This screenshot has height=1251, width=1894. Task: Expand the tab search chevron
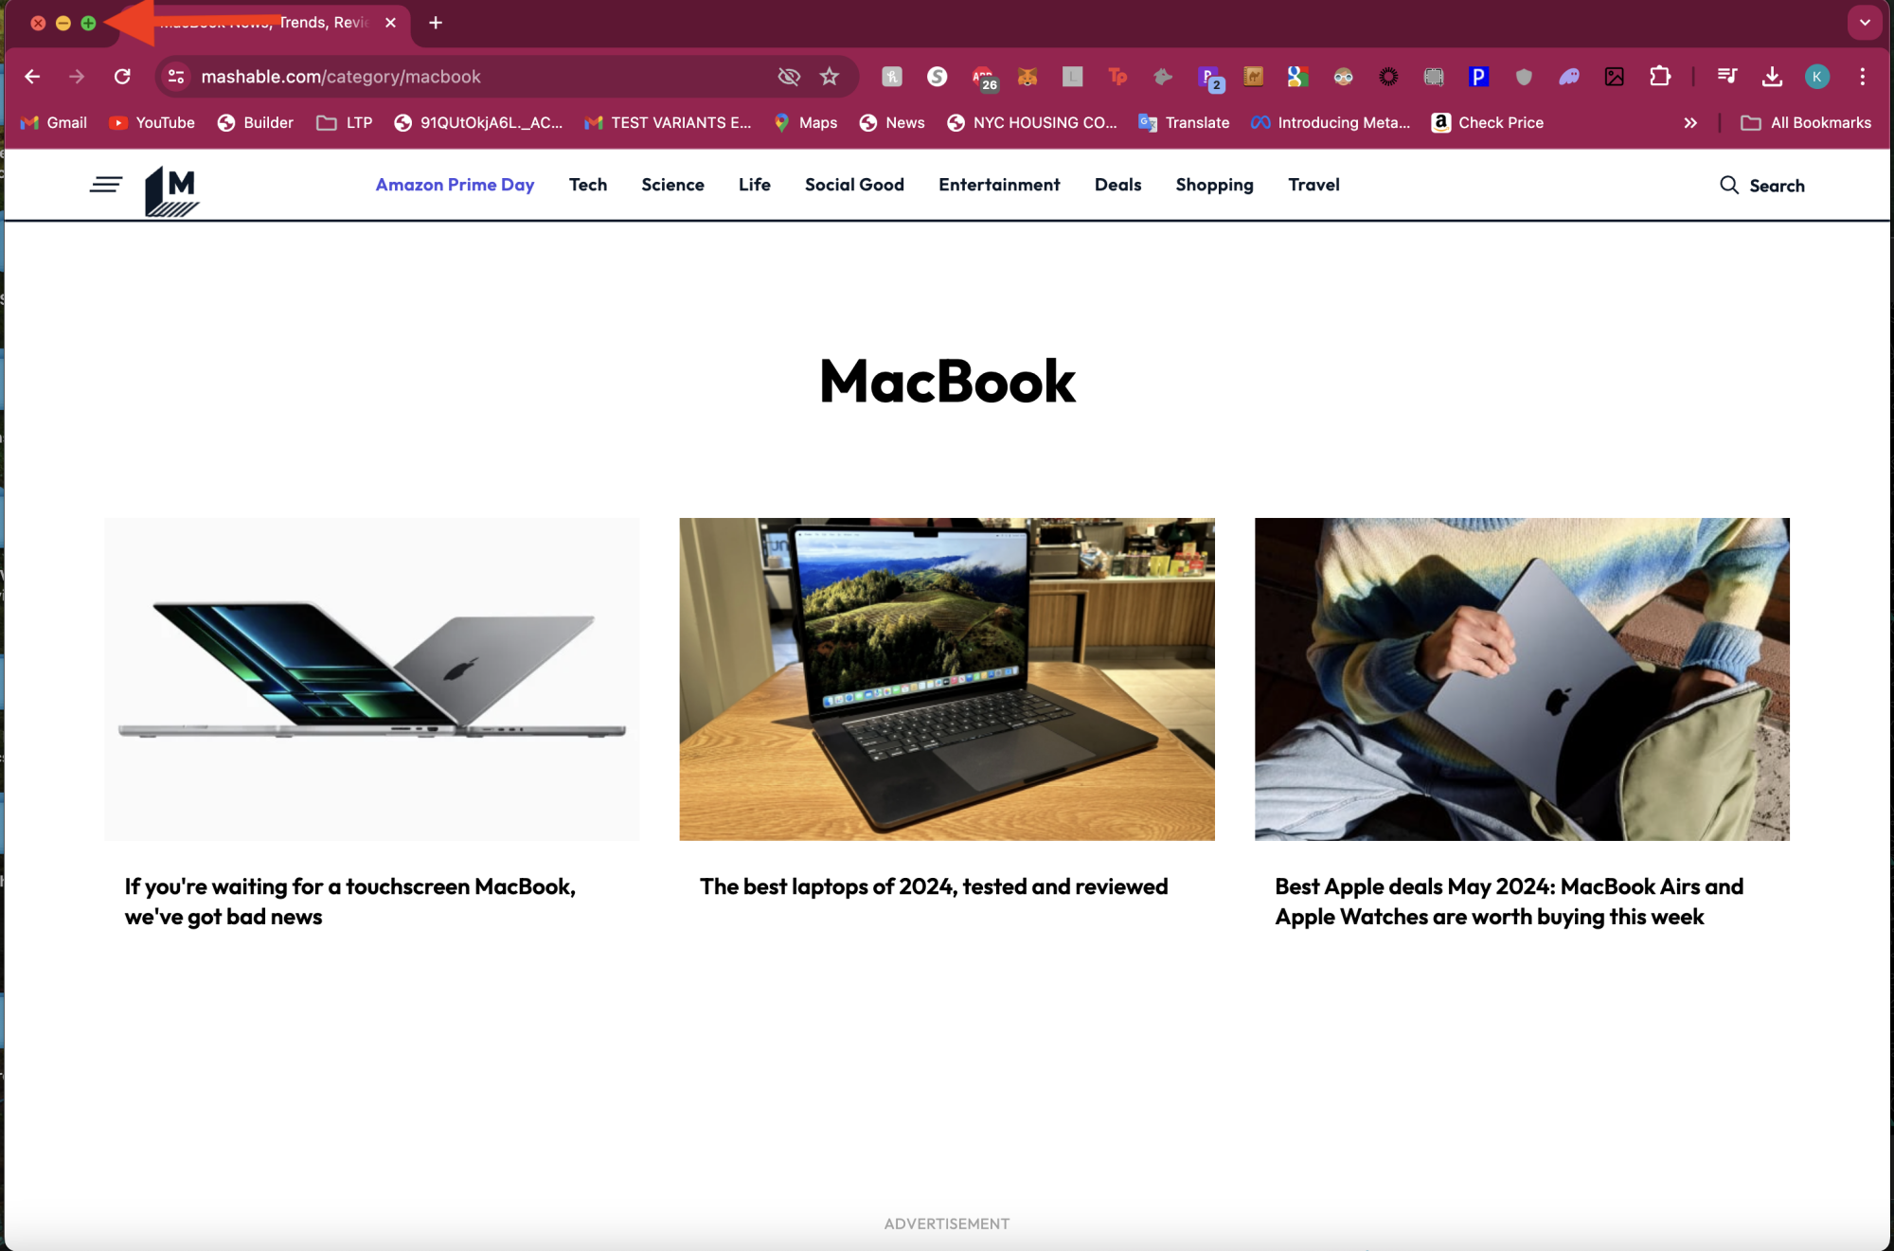pos(1865,23)
